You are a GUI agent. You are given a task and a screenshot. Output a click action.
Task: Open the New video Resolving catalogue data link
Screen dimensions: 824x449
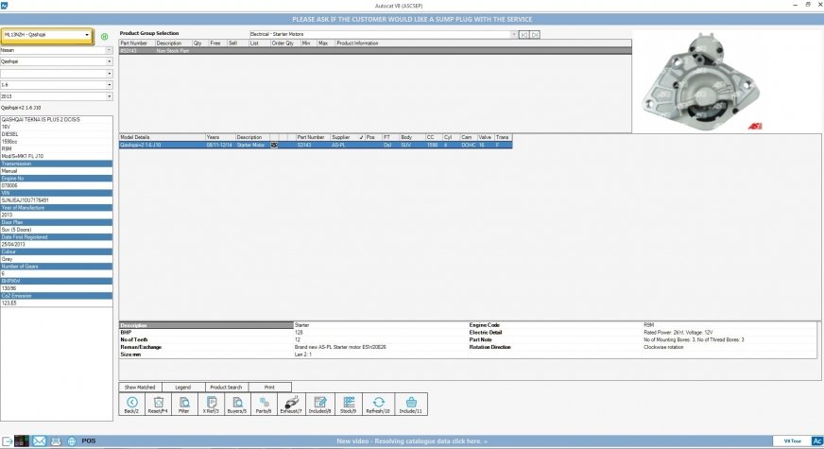coord(411,441)
